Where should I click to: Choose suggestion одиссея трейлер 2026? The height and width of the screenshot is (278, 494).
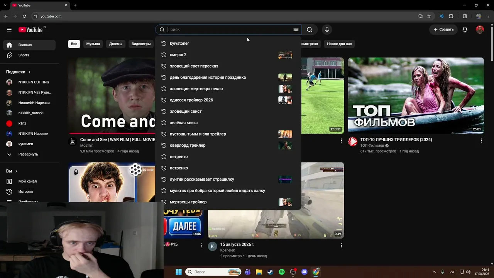tap(228, 100)
